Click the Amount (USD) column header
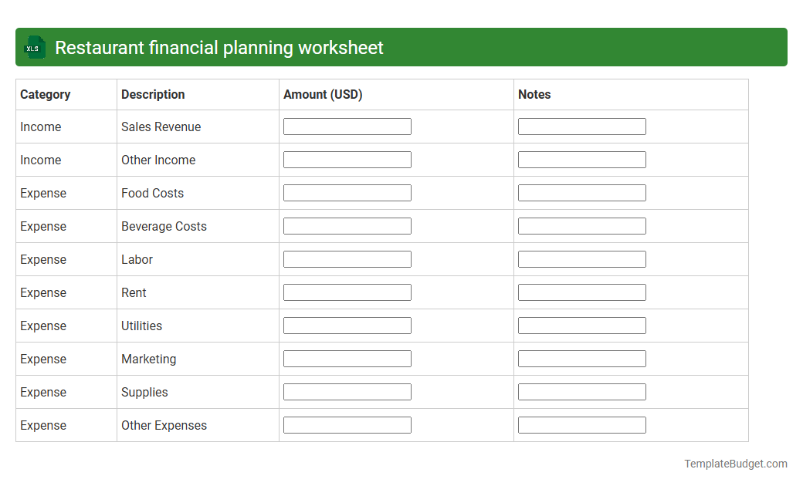 323,94
